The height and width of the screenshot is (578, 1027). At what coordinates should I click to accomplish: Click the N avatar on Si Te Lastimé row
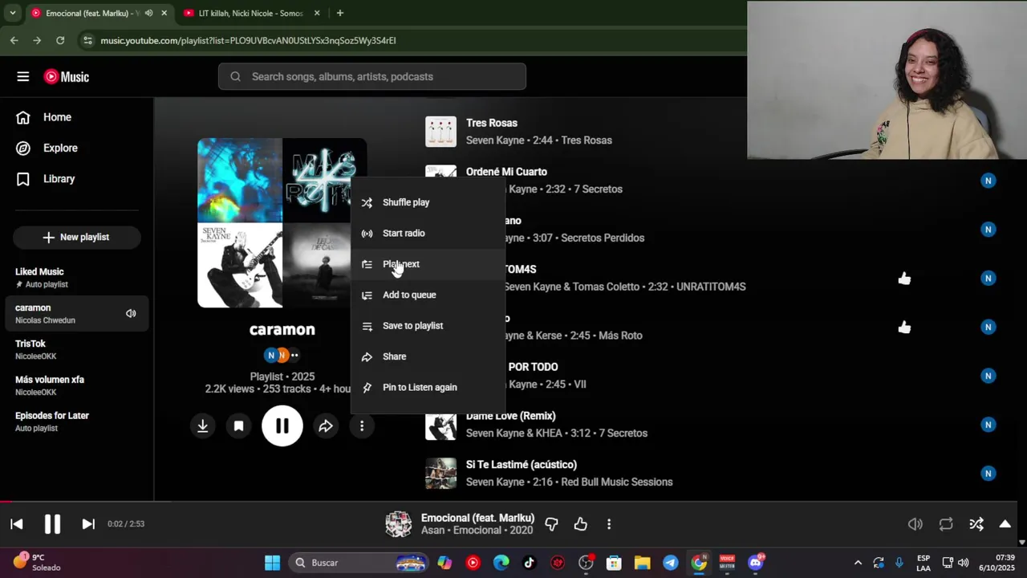[988, 474]
